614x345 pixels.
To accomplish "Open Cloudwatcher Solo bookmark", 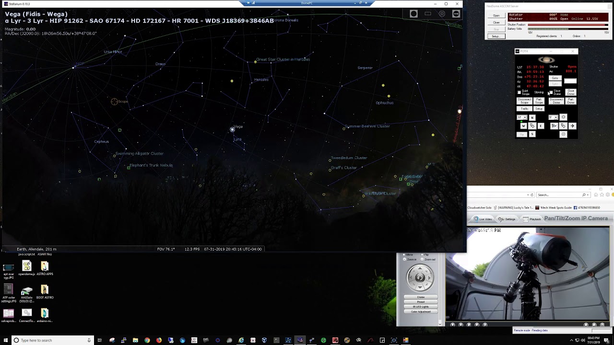I will (479, 207).
